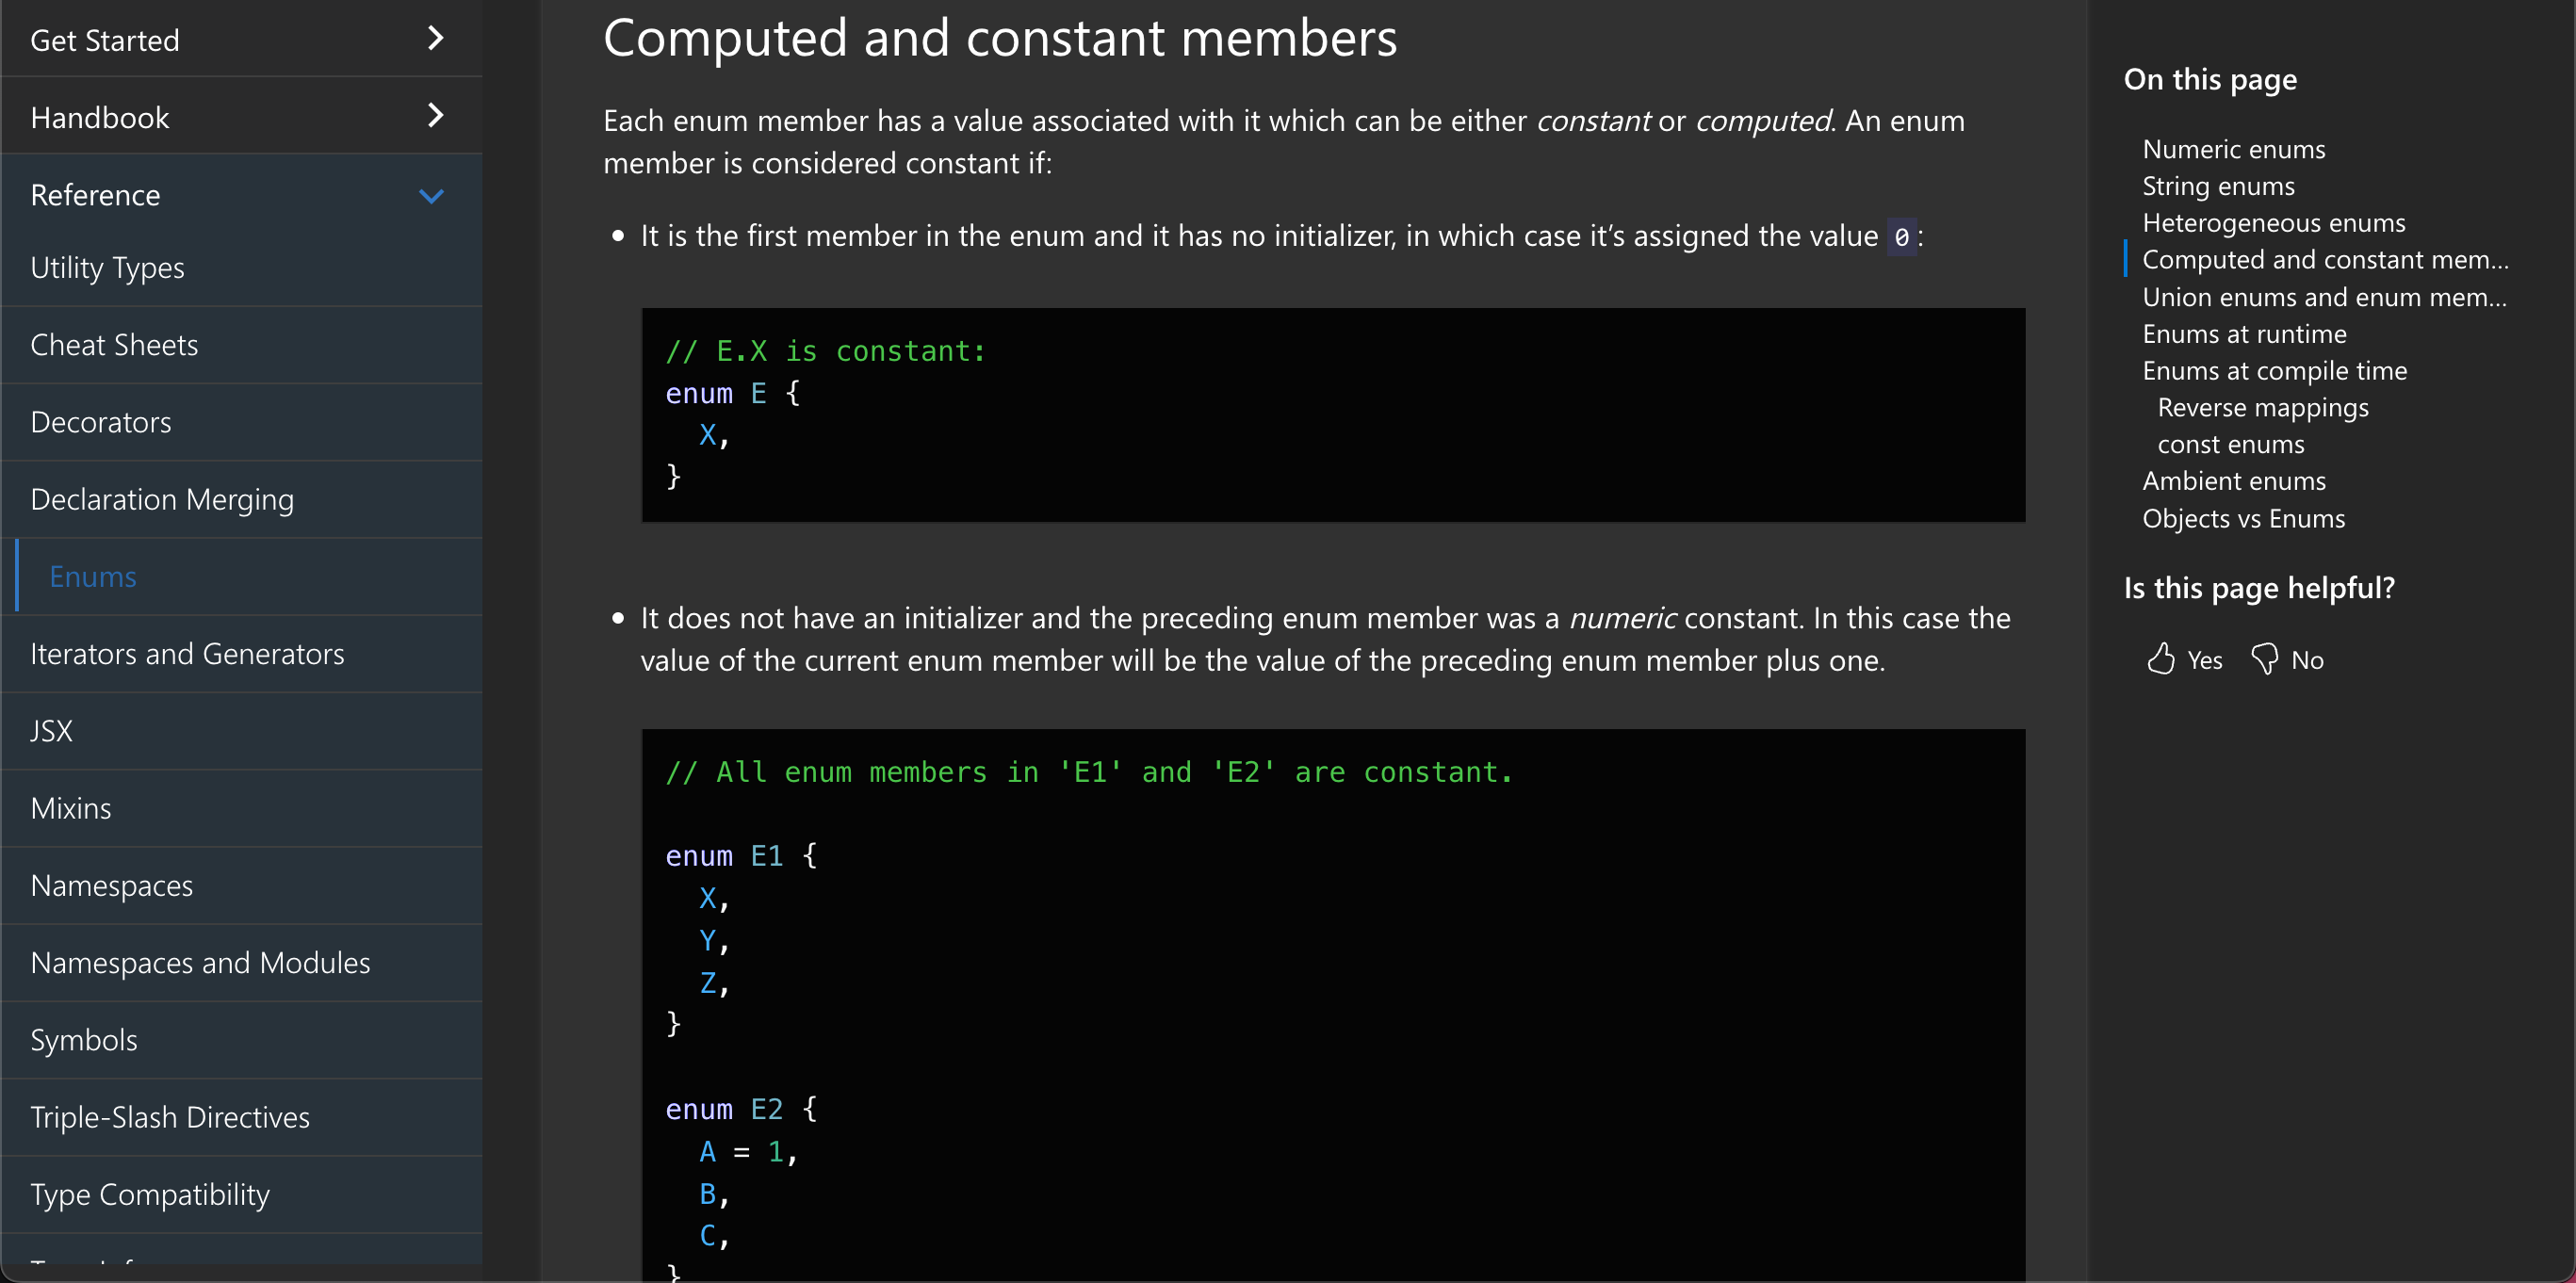The image size is (2576, 1283).
Task: Expand the Handbook section chevron
Action: click(x=435, y=116)
